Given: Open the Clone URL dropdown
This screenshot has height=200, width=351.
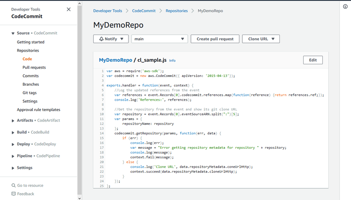Looking at the screenshot, I should pos(261,39).
